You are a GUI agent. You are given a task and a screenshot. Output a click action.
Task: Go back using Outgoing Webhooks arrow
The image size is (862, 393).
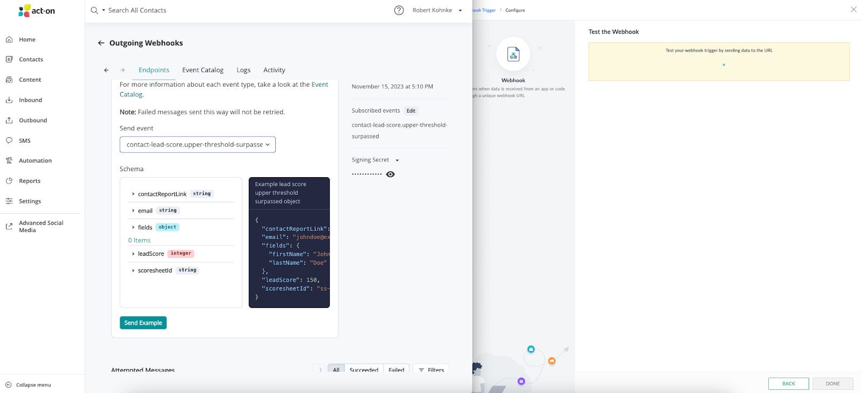pyautogui.click(x=101, y=43)
